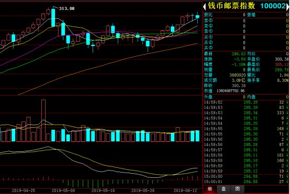This screenshot has height=194, width=290.
Task: Click the 15:00:01 trade tick row
Action: click(x=246, y=181)
